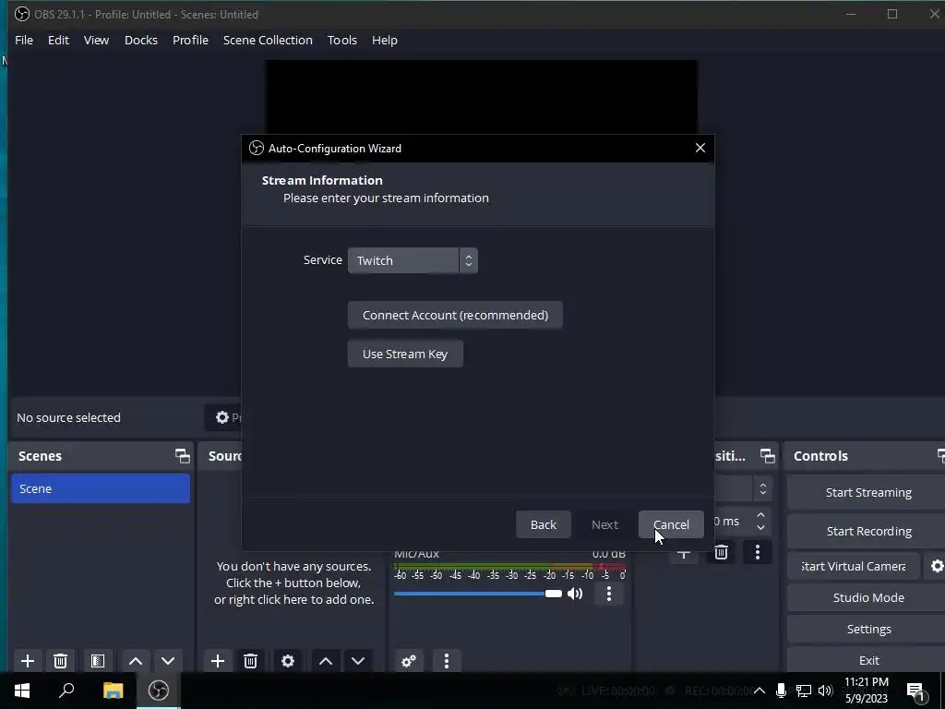Viewport: 945px width, 709px height.
Task: Add a new scene with plus icon
Action: coord(27,661)
